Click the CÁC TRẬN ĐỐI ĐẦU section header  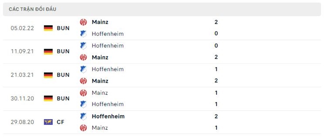pyautogui.click(x=32, y=9)
